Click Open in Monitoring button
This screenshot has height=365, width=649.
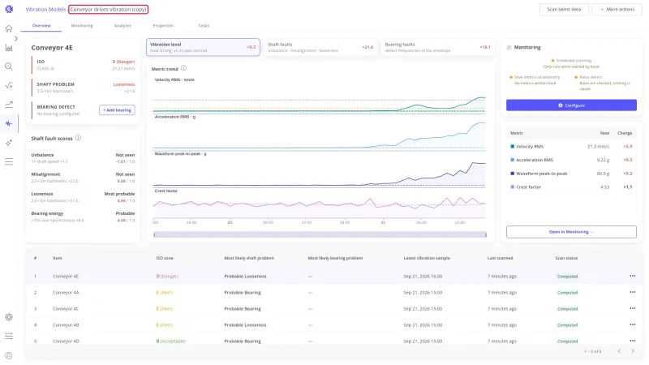click(x=571, y=232)
